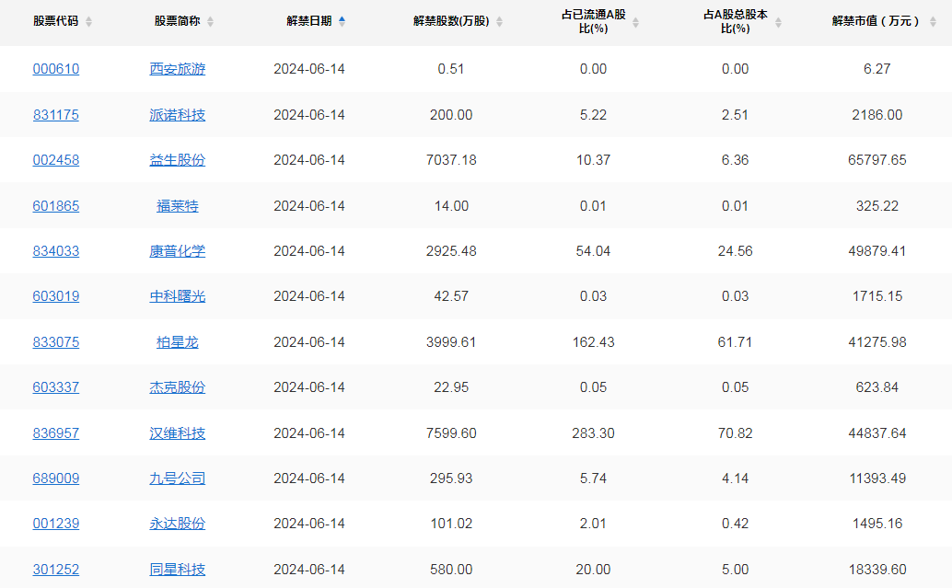This screenshot has height=588, width=952.
Task: Sort by 解禁市值(万元) arrows
Action: coord(934,22)
